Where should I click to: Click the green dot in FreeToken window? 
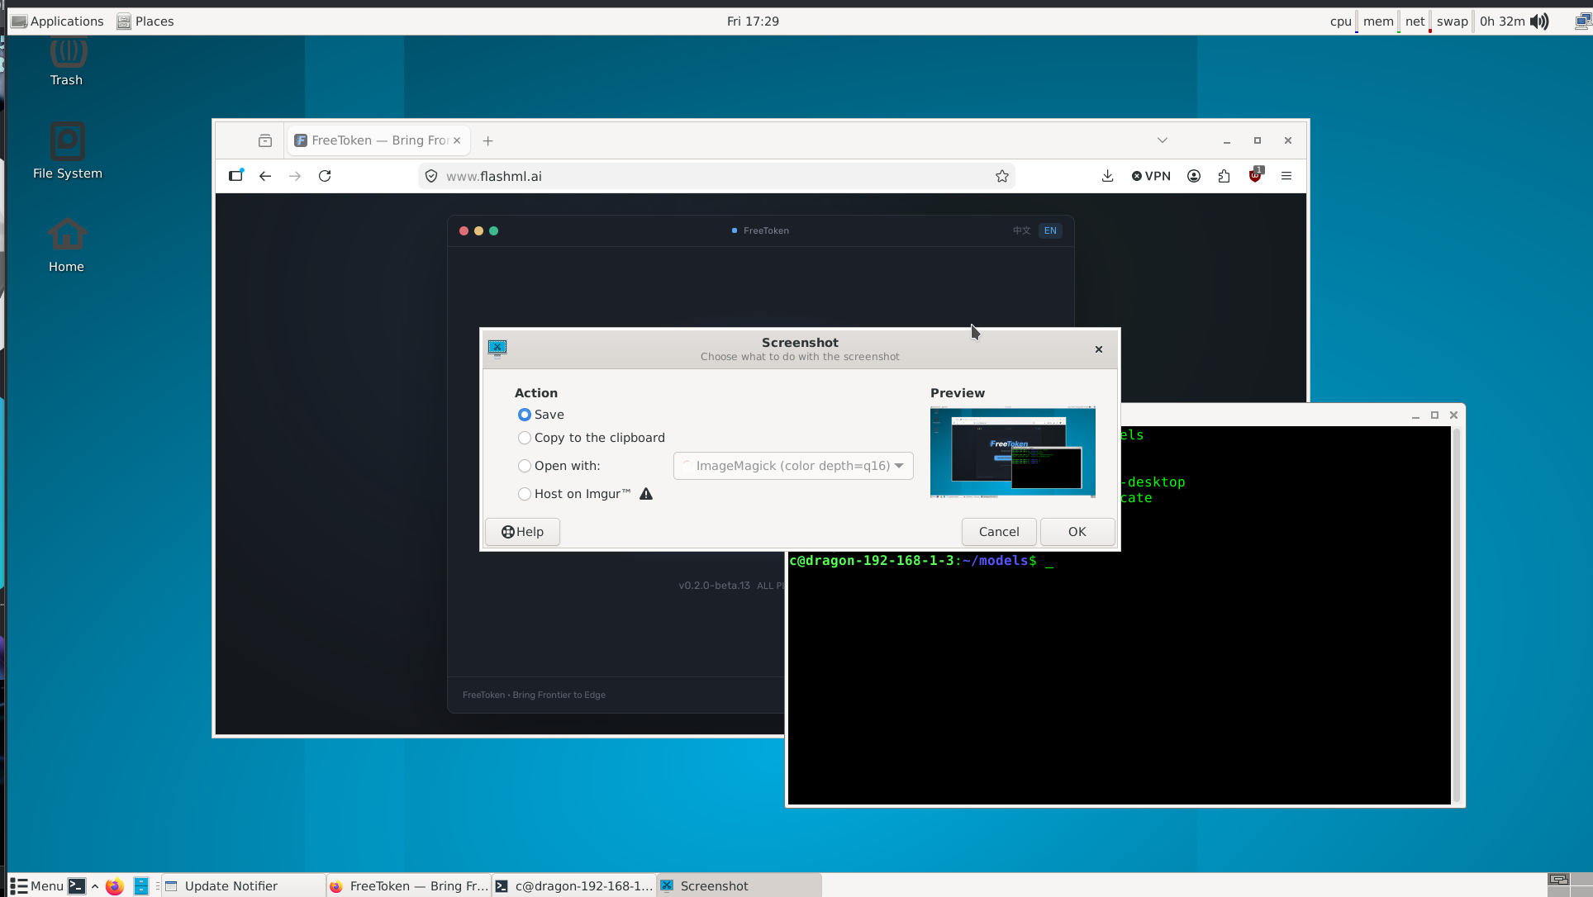(493, 231)
